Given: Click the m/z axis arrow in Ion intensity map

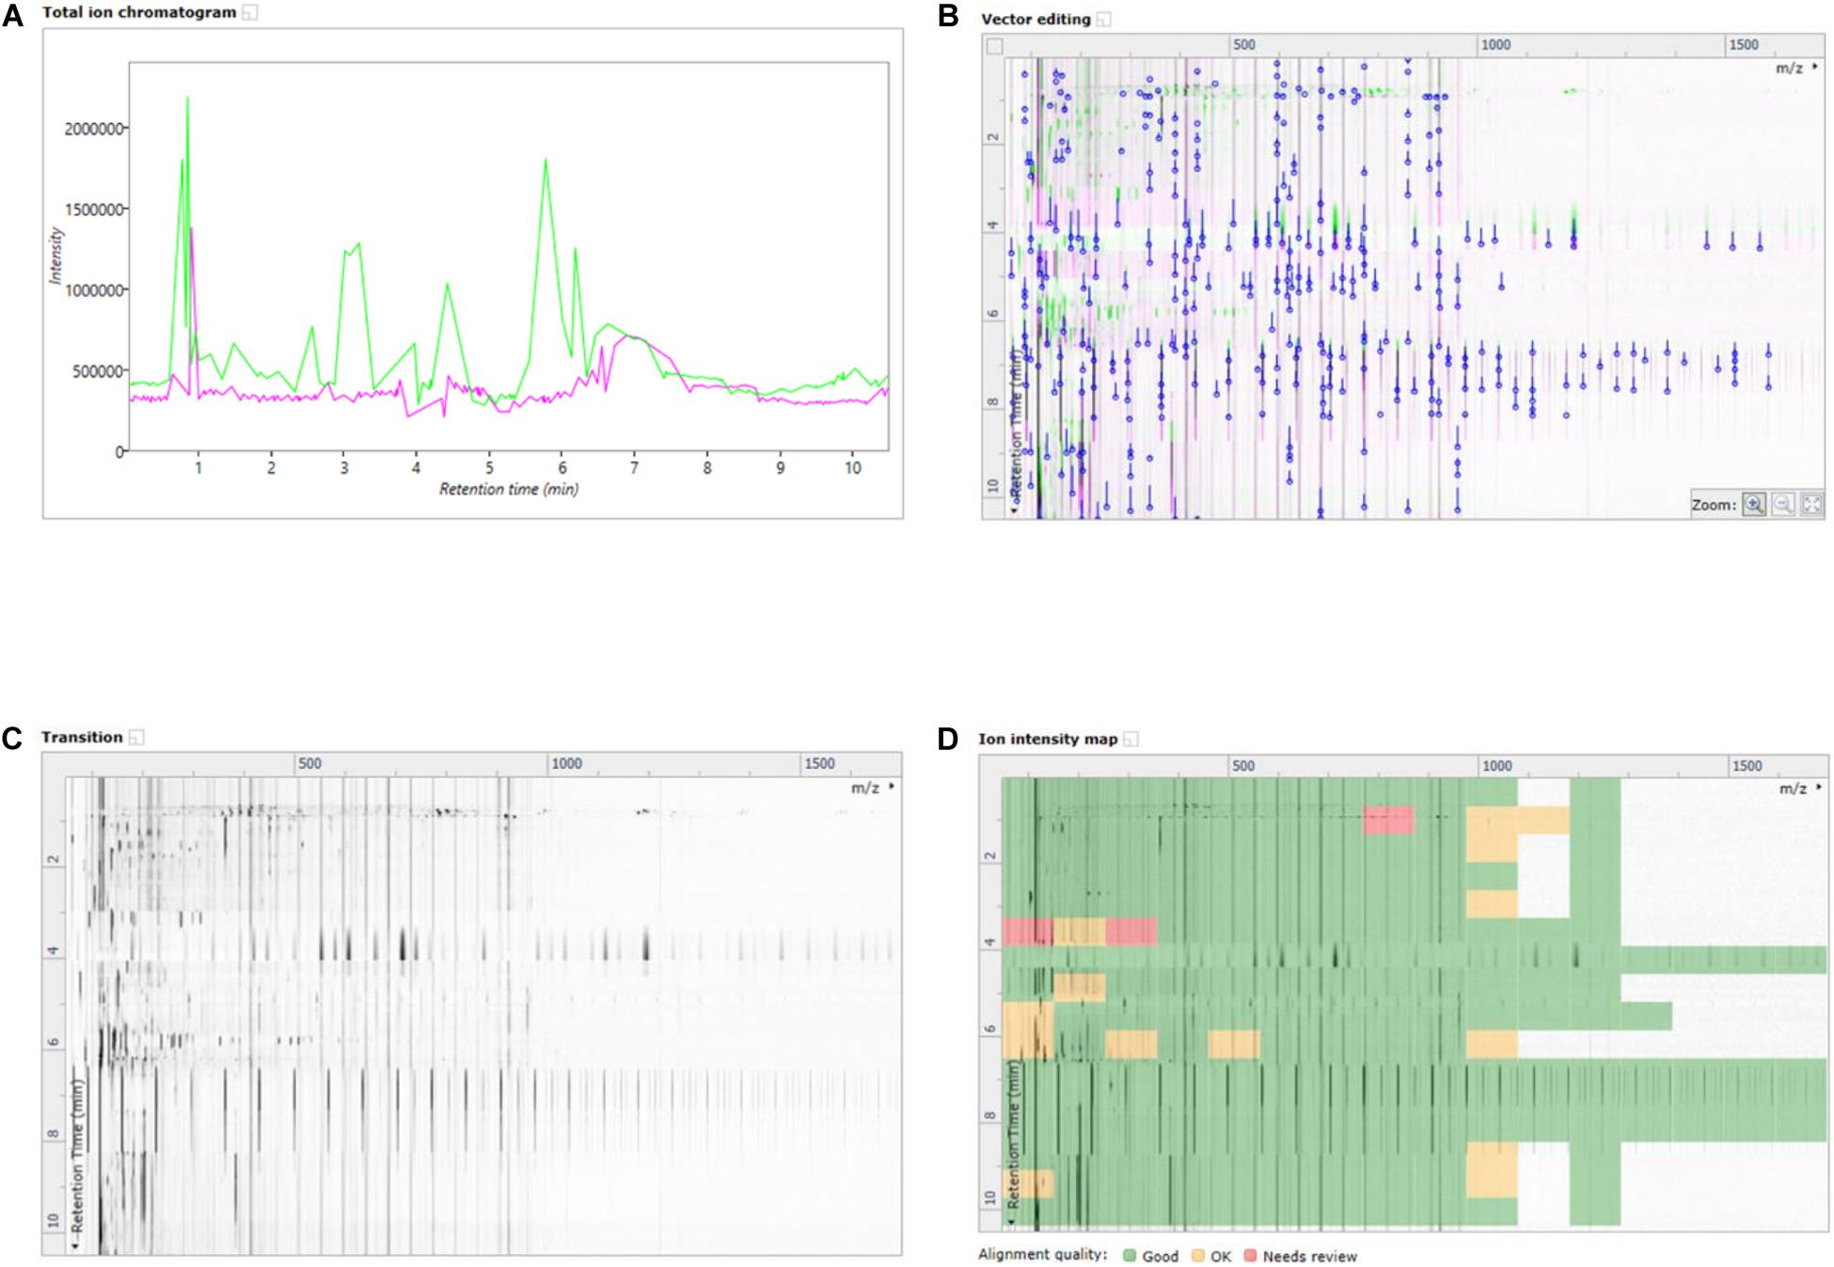Looking at the screenshot, I should tap(1820, 788).
